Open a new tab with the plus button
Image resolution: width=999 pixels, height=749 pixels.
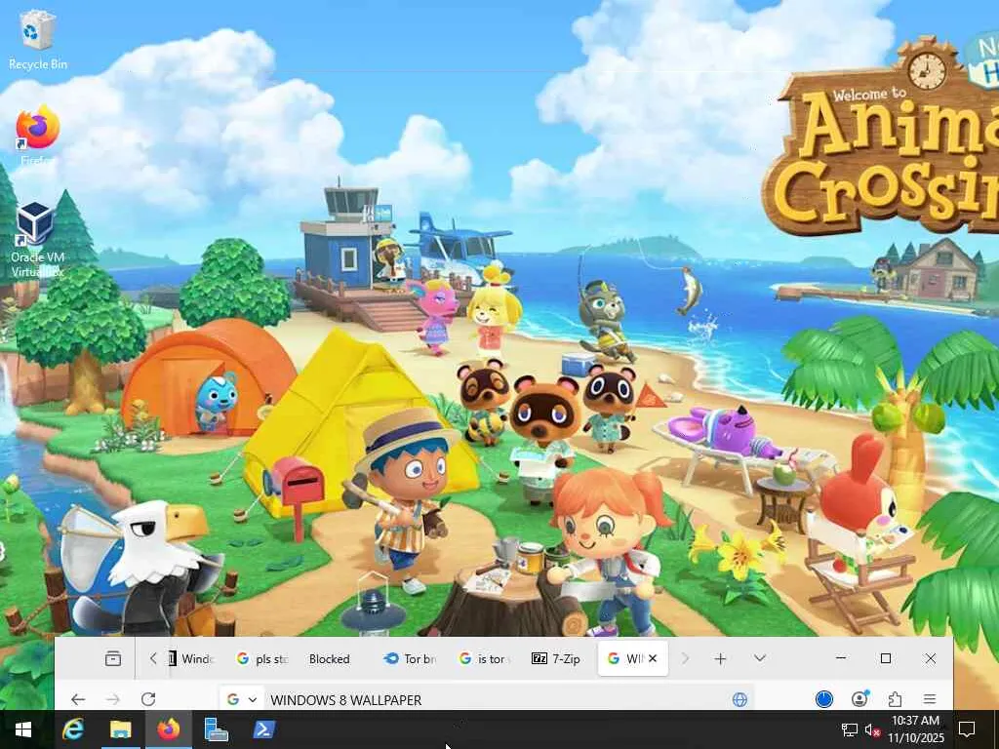720,658
